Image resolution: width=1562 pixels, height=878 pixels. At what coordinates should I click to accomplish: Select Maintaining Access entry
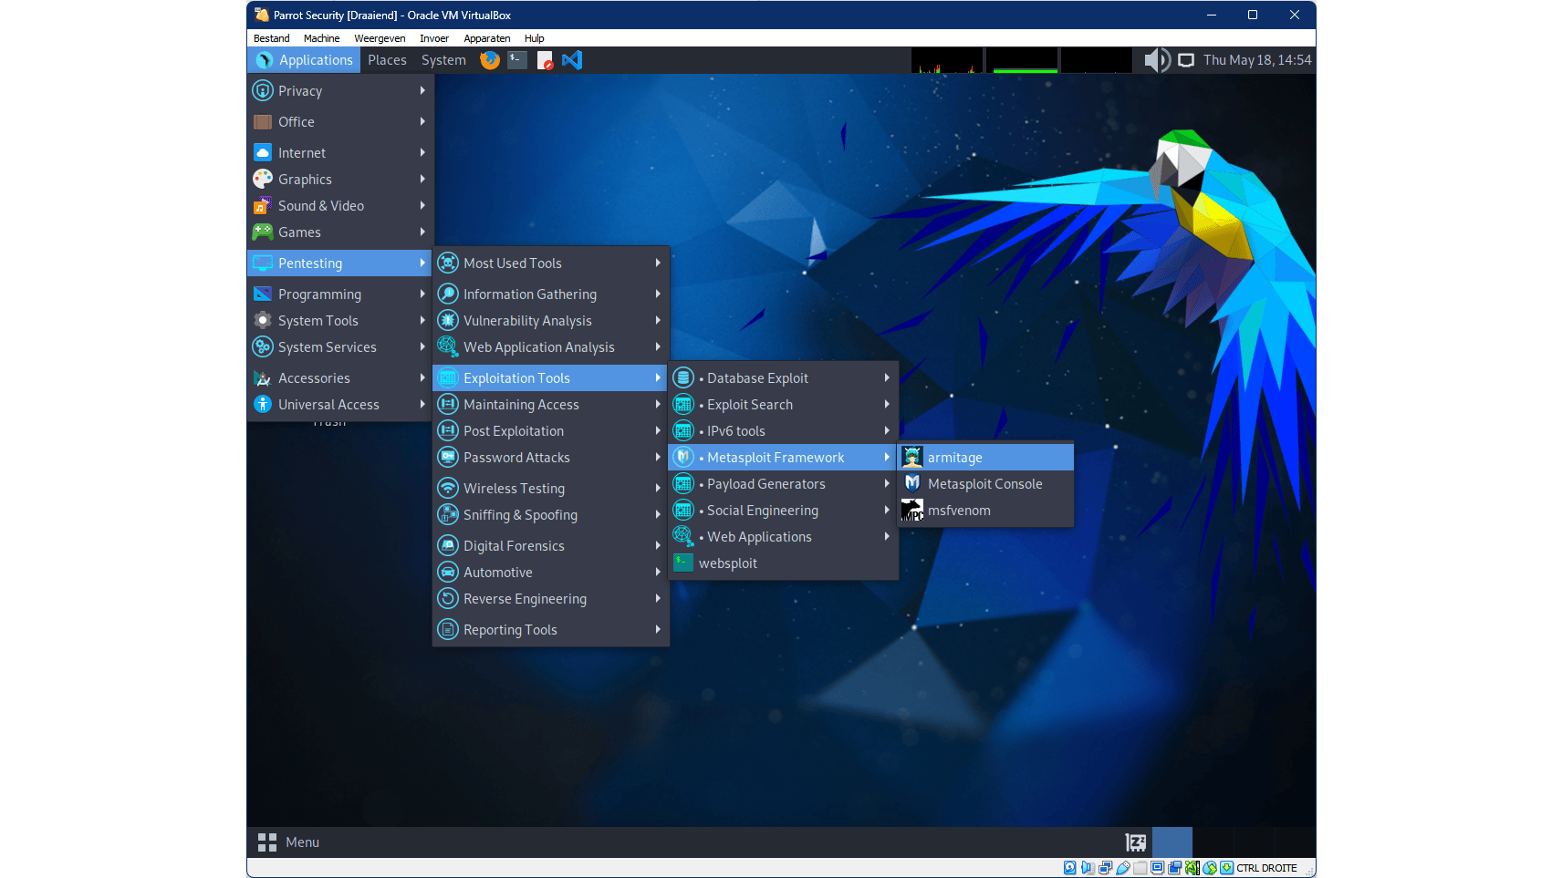pyautogui.click(x=551, y=405)
